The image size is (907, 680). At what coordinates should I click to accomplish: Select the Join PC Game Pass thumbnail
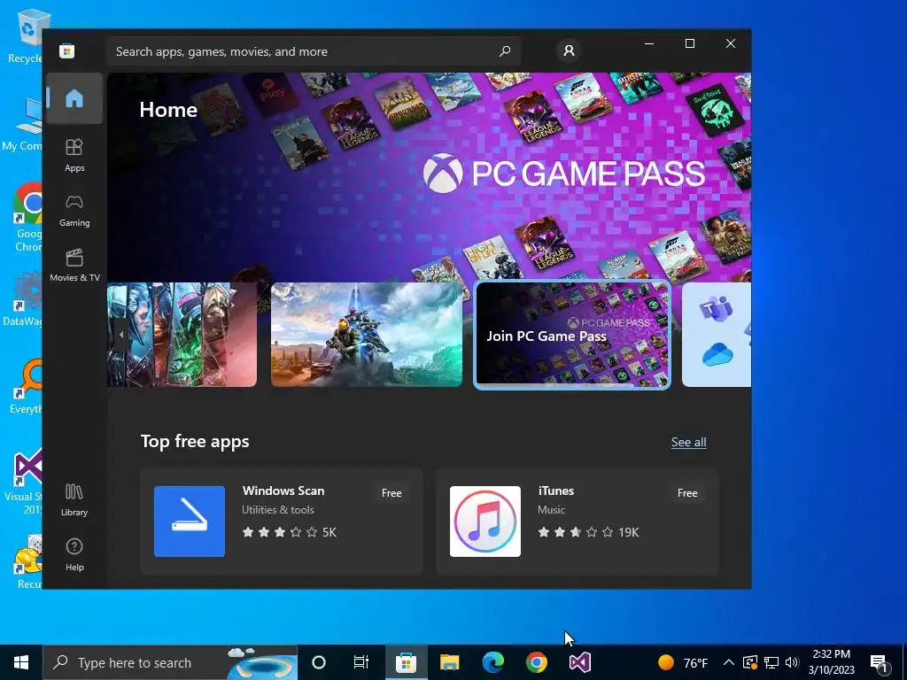(x=572, y=335)
